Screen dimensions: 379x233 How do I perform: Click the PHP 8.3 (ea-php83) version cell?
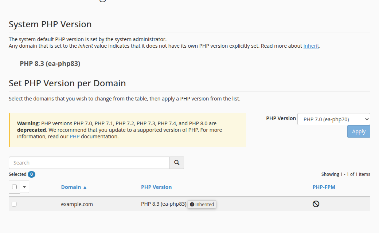(x=164, y=204)
